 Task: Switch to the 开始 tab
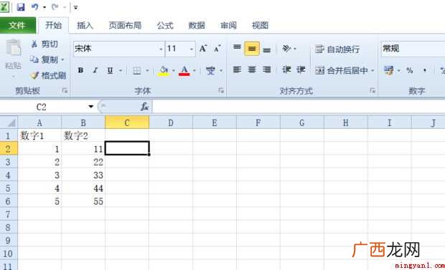(53, 26)
